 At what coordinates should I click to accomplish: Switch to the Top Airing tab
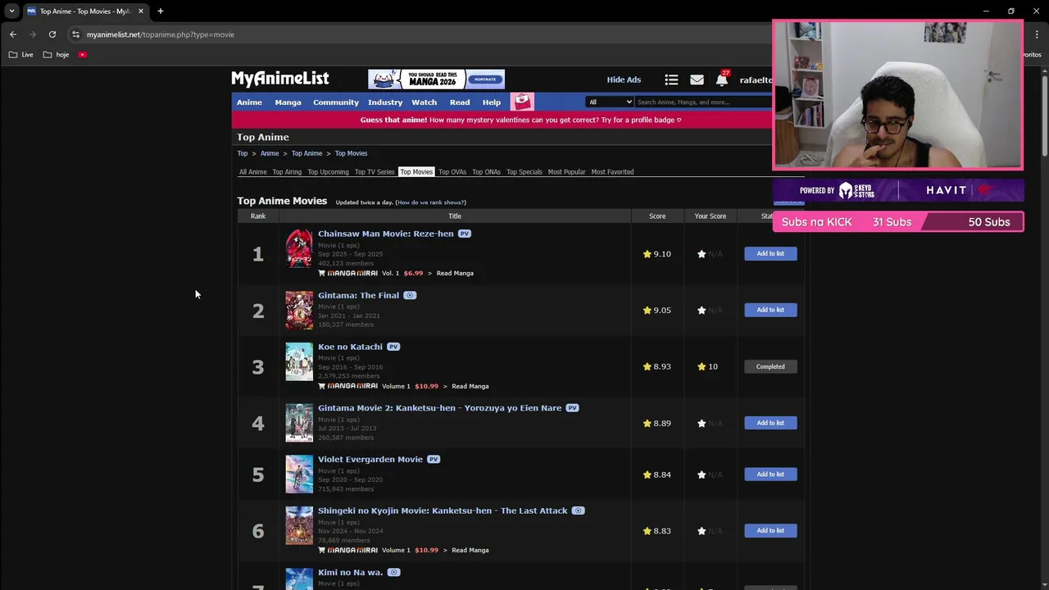pos(287,172)
